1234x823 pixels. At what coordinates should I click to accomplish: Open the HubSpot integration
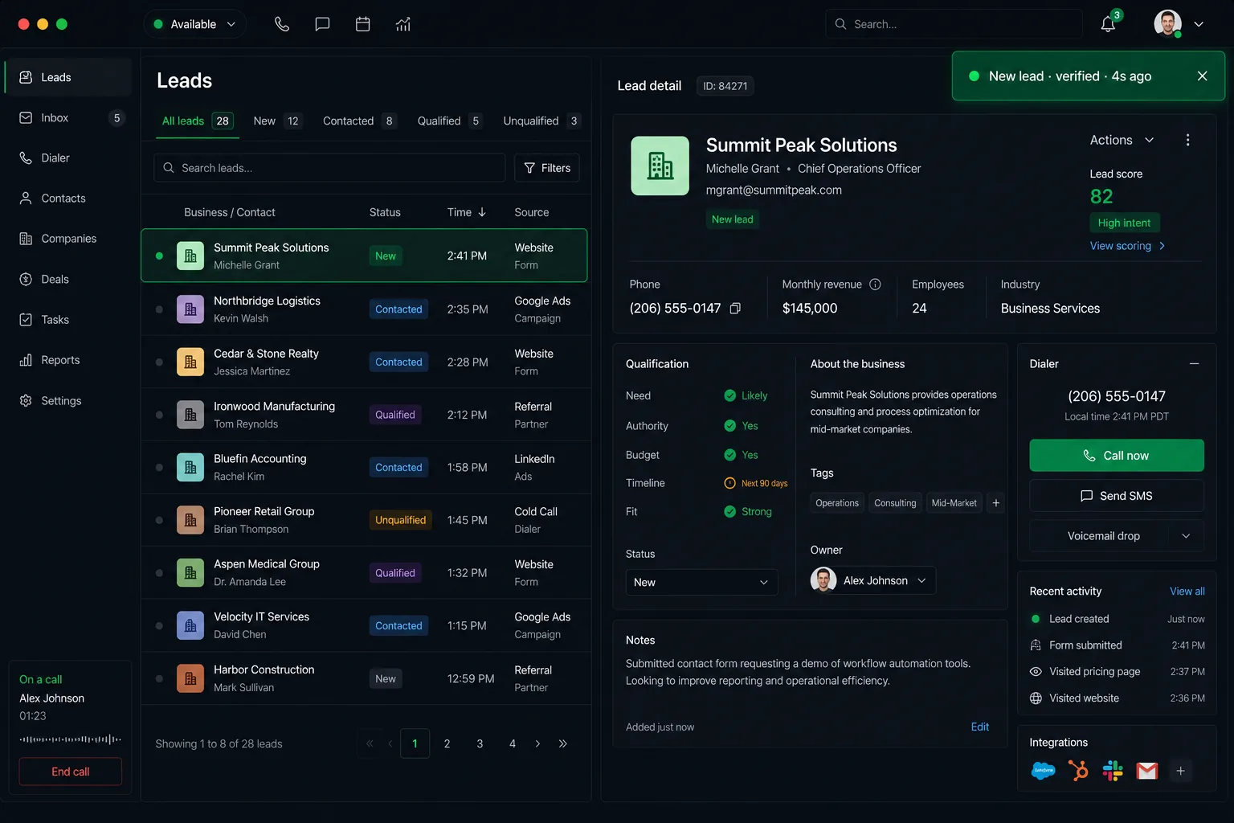pyautogui.click(x=1078, y=771)
